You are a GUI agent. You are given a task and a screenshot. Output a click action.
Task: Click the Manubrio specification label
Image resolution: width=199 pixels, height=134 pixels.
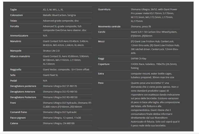tap(16, 41)
